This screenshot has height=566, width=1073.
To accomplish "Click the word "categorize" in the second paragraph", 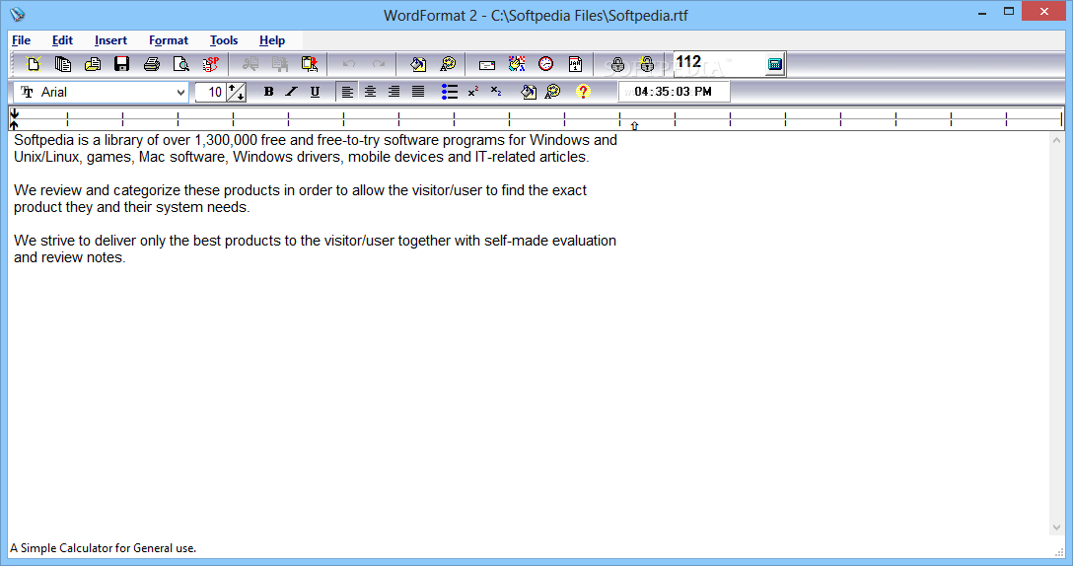I will (x=146, y=191).
